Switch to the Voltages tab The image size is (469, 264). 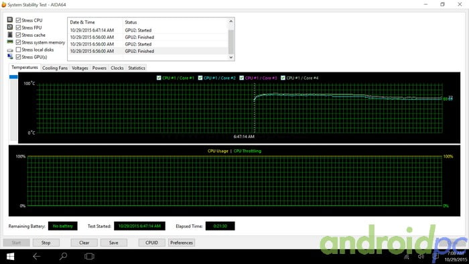80,68
